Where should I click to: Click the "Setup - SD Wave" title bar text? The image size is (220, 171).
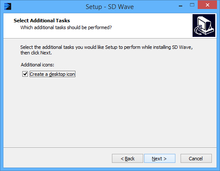pyautogui.click(x=110, y=7)
